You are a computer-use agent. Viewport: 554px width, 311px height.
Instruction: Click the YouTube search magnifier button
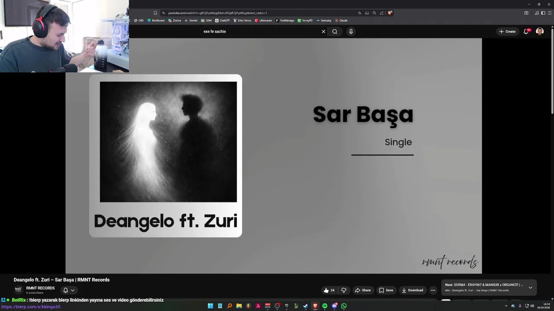(x=335, y=32)
